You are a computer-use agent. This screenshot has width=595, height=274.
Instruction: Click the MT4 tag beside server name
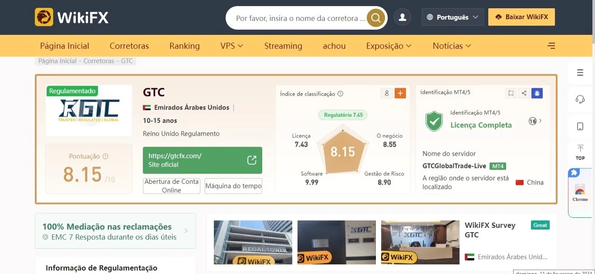pyautogui.click(x=497, y=166)
